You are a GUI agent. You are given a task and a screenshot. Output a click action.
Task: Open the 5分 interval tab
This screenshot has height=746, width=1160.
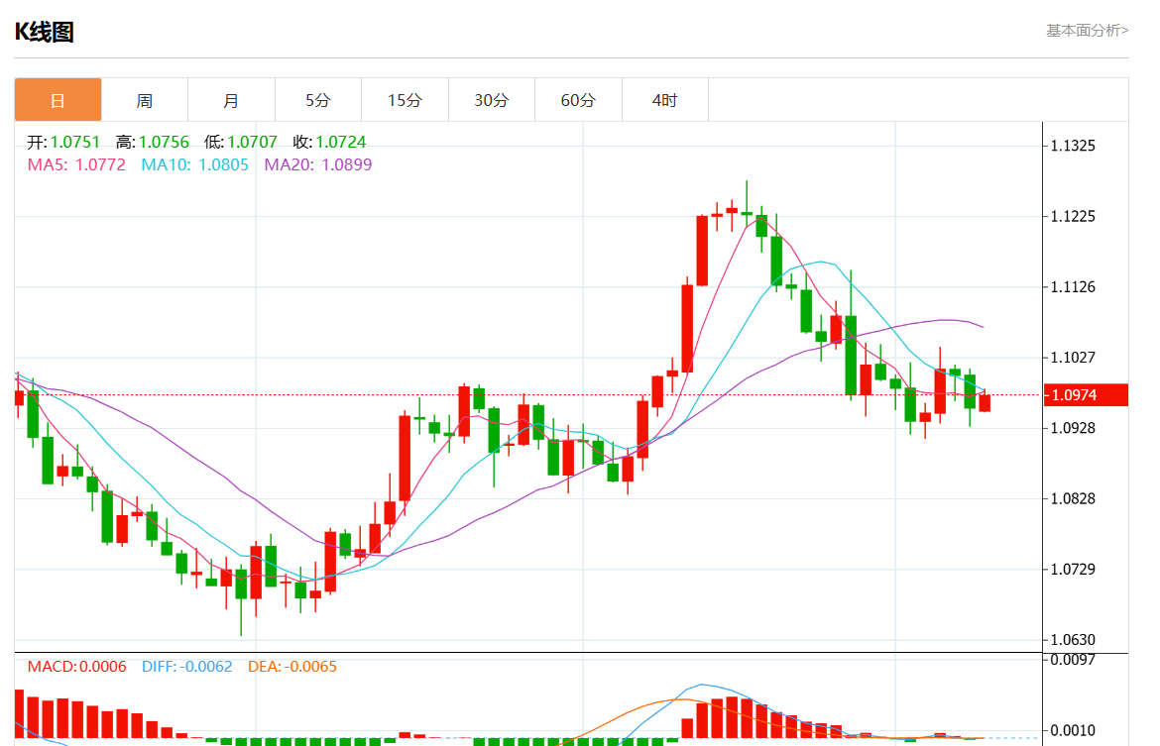tap(318, 100)
